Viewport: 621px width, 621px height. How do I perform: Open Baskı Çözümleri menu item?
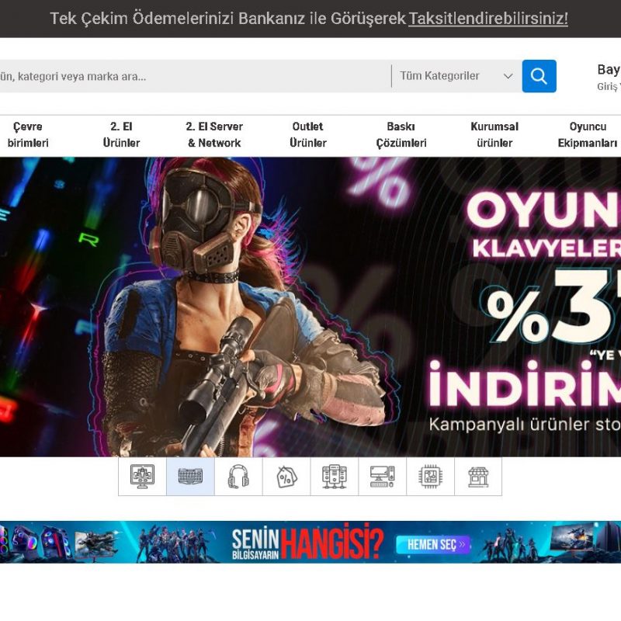tap(401, 134)
